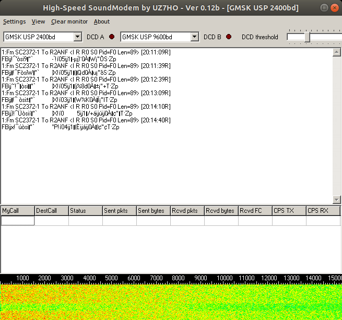This screenshot has height=320, width=342.
Task: Click the packet line timestamped 20:11:39R
Action: coord(86,66)
